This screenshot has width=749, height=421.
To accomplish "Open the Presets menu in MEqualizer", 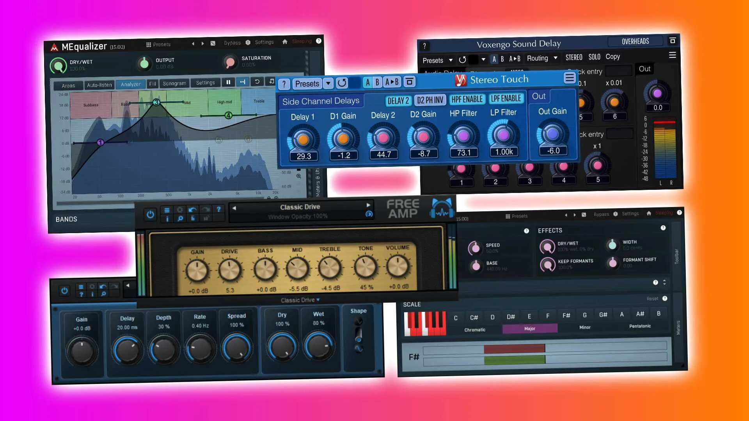I will tap(158, 44).
